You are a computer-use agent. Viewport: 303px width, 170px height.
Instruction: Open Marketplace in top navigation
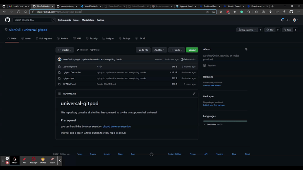point(88,20)
